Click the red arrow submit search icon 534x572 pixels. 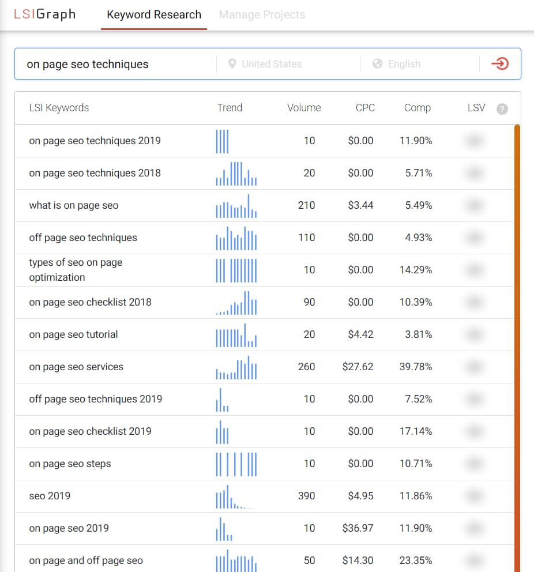click(501, 64)
